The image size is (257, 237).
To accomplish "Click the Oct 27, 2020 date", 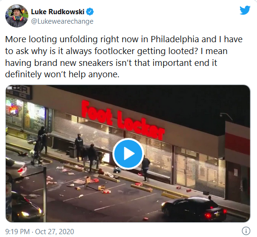I will point(55,232).
